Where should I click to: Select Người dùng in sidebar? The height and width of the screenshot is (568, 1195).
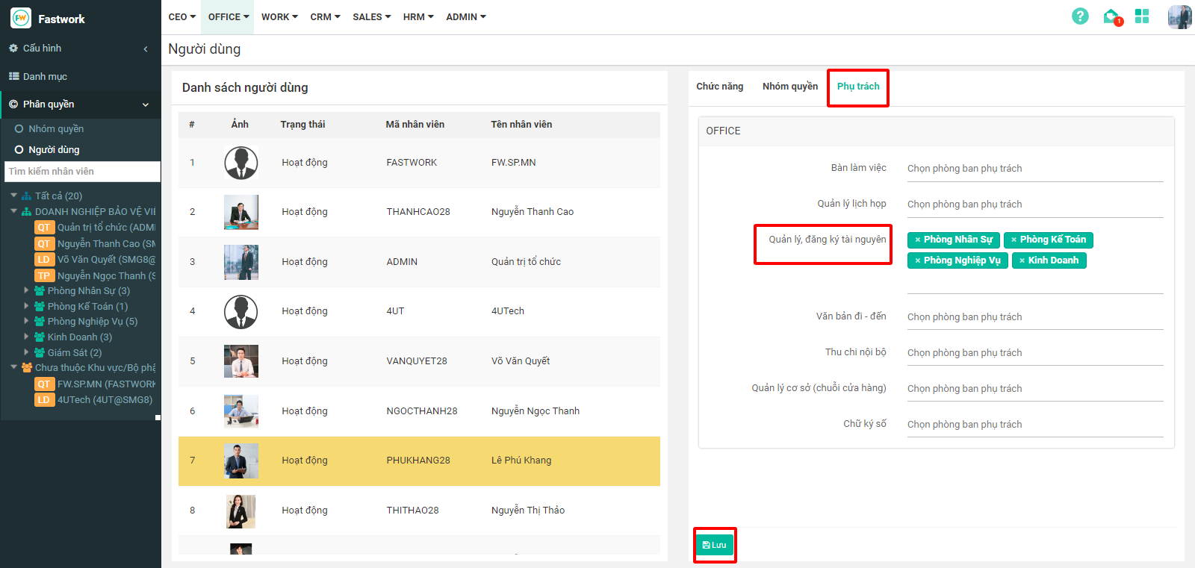click(53, 150)
